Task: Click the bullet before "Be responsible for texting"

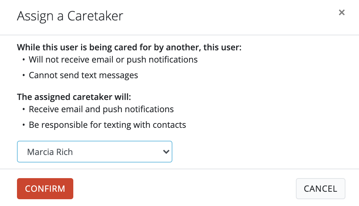Action: [24, 125]
